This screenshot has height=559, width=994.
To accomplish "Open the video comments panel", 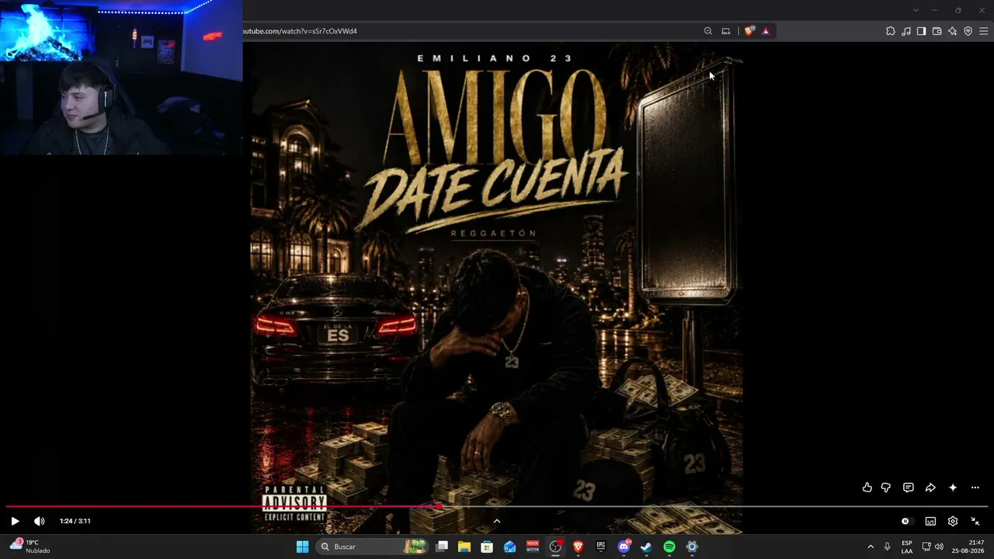I will pos(909,488).
